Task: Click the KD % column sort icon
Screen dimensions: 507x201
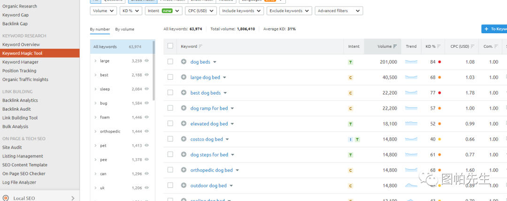Action: (x=439, y=46)
